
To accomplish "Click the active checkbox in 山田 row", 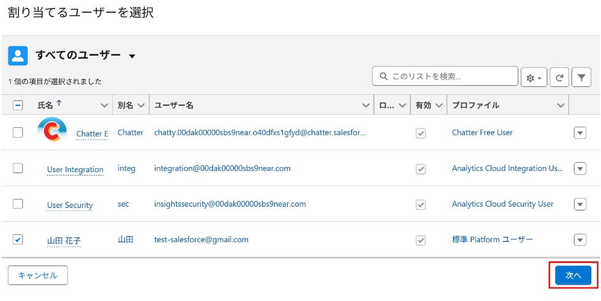I will (x=421, y=240).
